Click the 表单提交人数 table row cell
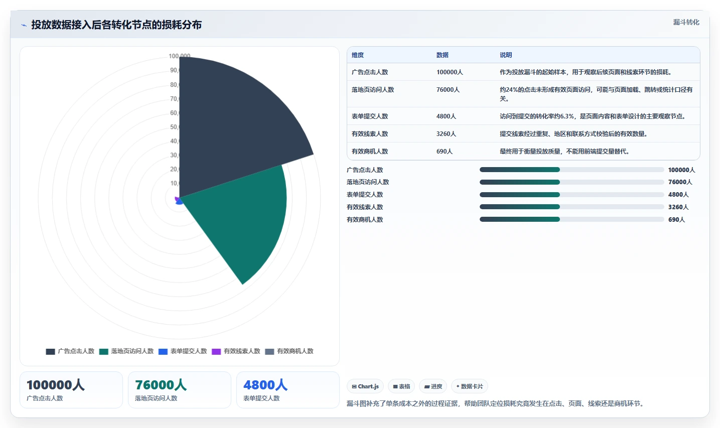The image size is (720, 428). [370, 116]
